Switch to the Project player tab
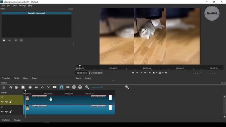226x127 pixels. 88,78
